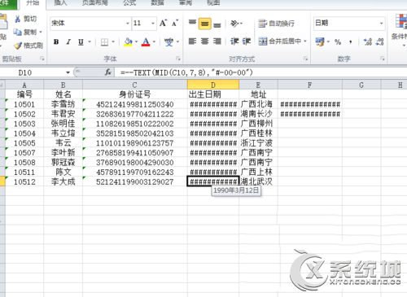
Task: Align cell text right
Action: point(217,41)
